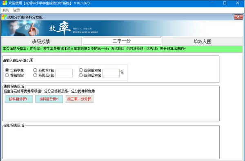245x161 pixels.
Task: Click the 按科目分析2 button
Action: click(49, 99)
